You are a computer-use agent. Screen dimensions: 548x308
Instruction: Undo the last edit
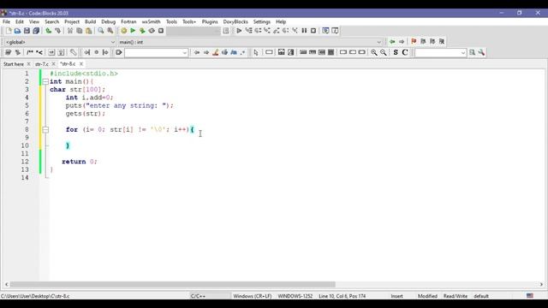49,31
